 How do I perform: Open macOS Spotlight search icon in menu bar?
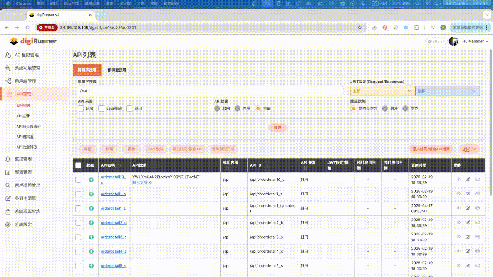(417, 3)
